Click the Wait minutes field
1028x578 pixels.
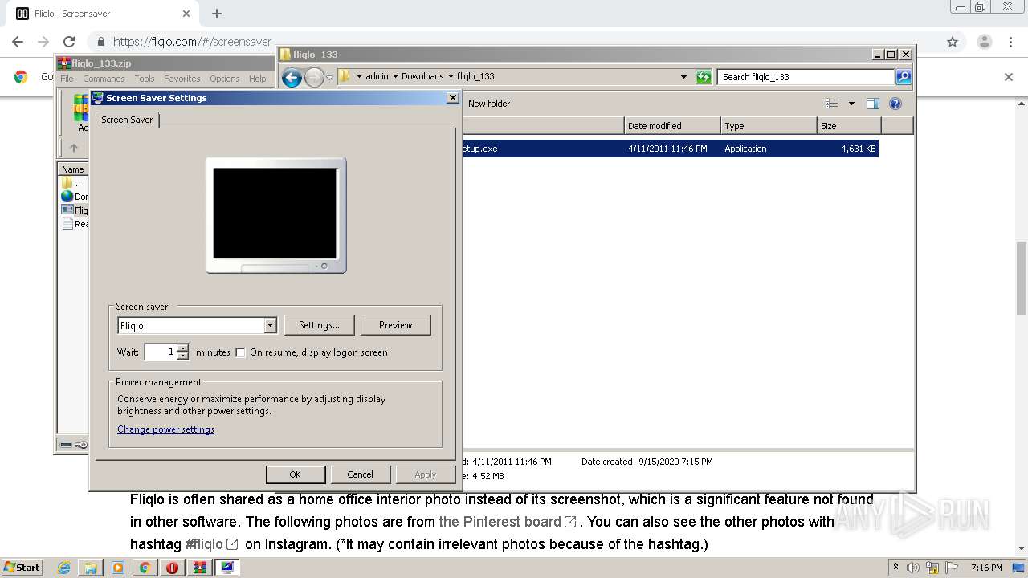pos(161,352)
